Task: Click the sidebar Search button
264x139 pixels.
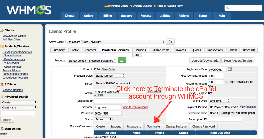Action: tap(7, 120)
